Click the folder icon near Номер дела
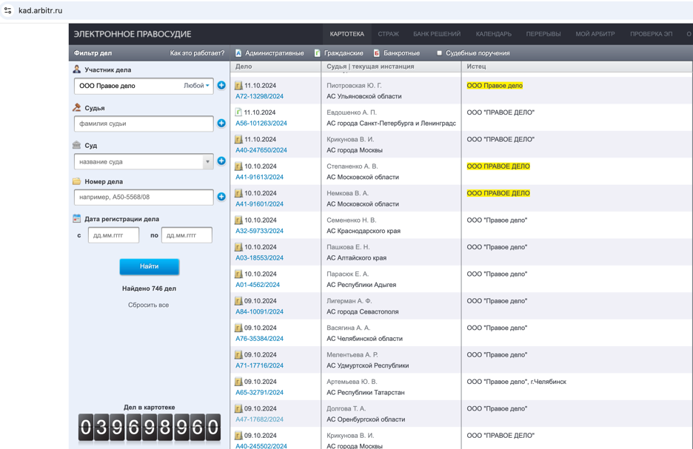The height and width of the screenshot is (449, 693). pyautogui.click(x=77, y=181)
